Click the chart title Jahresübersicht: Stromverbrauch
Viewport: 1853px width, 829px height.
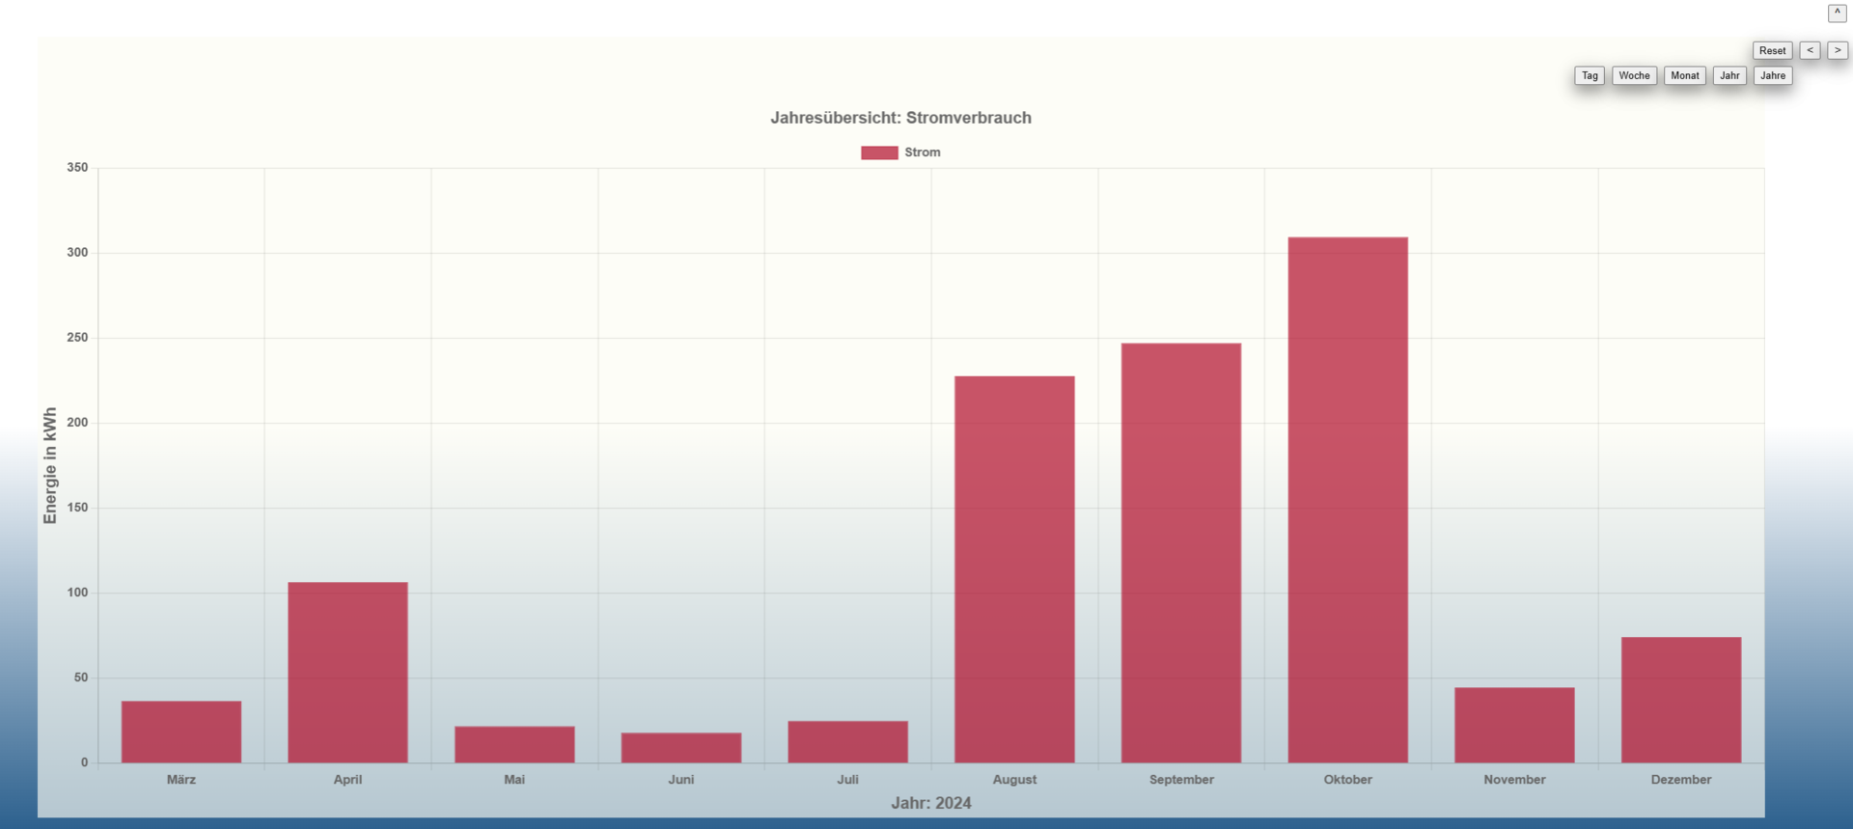(x=900, y=118)
